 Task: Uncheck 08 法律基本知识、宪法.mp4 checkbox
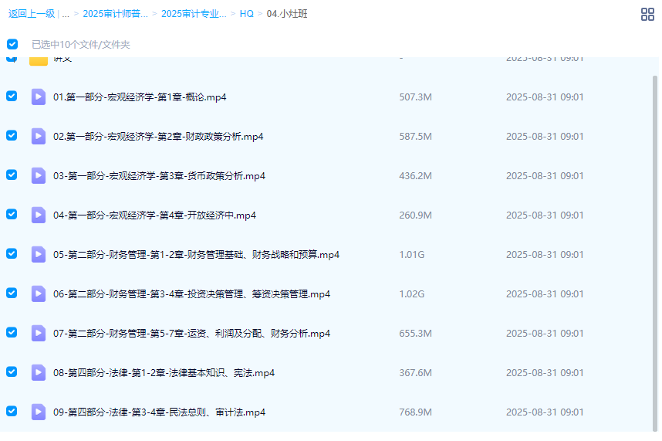(12, 371)
